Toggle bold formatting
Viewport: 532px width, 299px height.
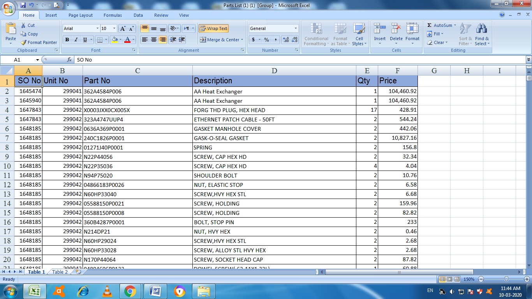pyautogui.click(x=67, y=40)
